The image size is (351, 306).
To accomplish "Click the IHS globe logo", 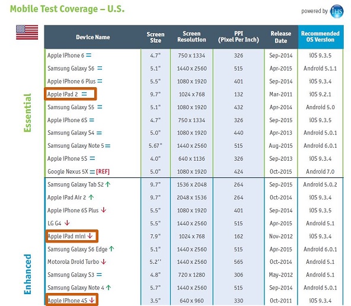I will (x=337, y=11).
